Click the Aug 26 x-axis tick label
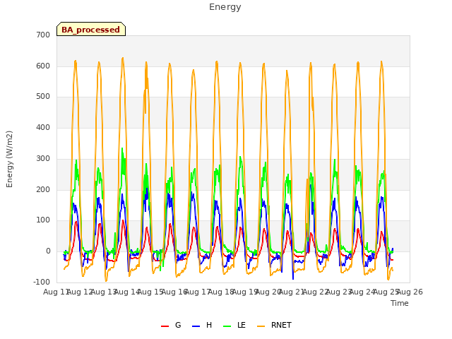 pos(410,292)
